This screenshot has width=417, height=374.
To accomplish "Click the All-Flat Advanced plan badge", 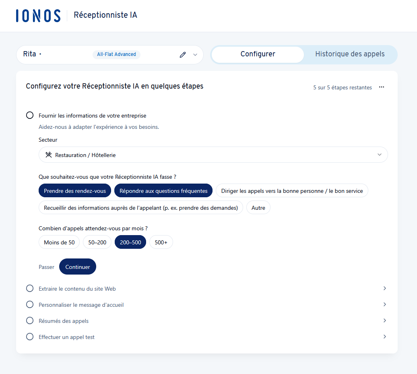I will tap(116, 54).
